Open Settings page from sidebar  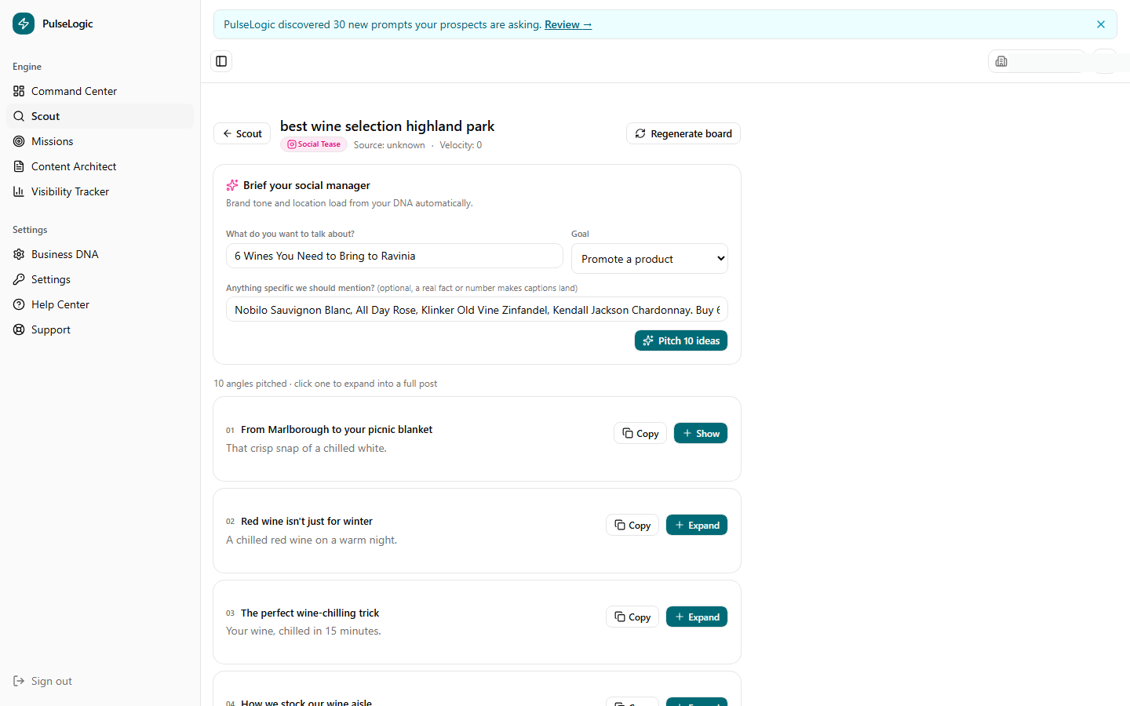(x=100, y=279)
